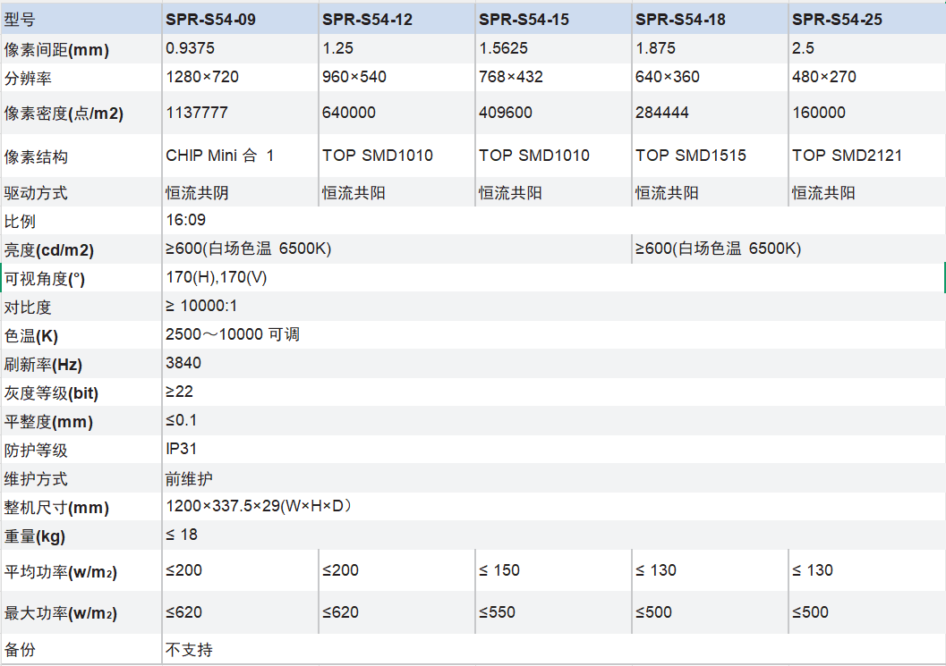Click the 前维护 maintenance cell
Image resolution: width=946 pixels, height=666 pixels.
click(553, 478)
